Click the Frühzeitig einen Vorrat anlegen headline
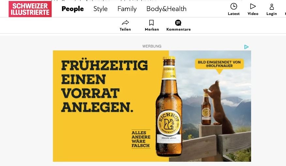The height and width of the screenshot is (166, 286). (104, 86)
